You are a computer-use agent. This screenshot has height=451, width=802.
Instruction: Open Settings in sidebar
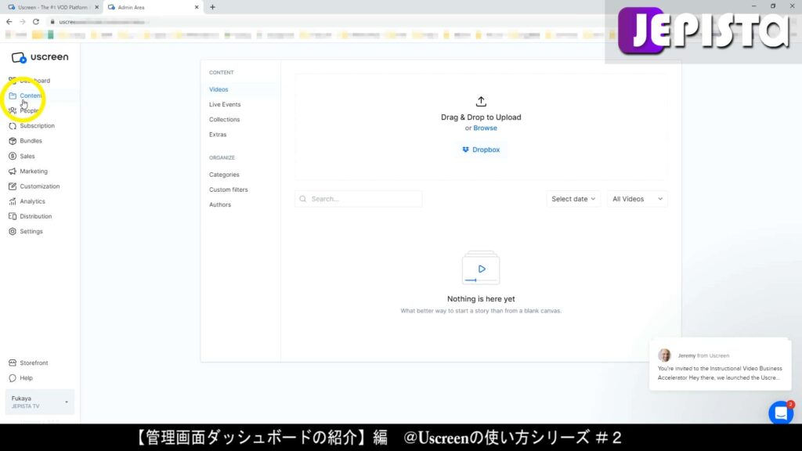click(x=31, y=231)
